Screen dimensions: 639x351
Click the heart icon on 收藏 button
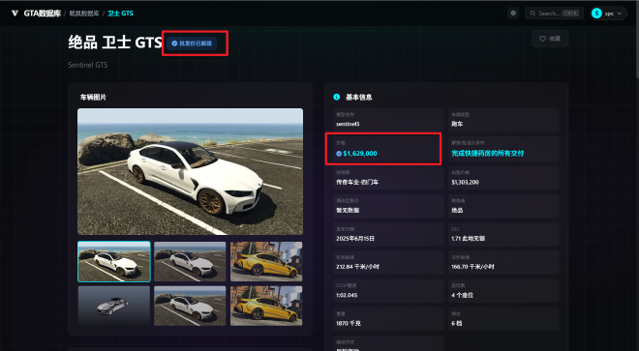tap(542, 39)
